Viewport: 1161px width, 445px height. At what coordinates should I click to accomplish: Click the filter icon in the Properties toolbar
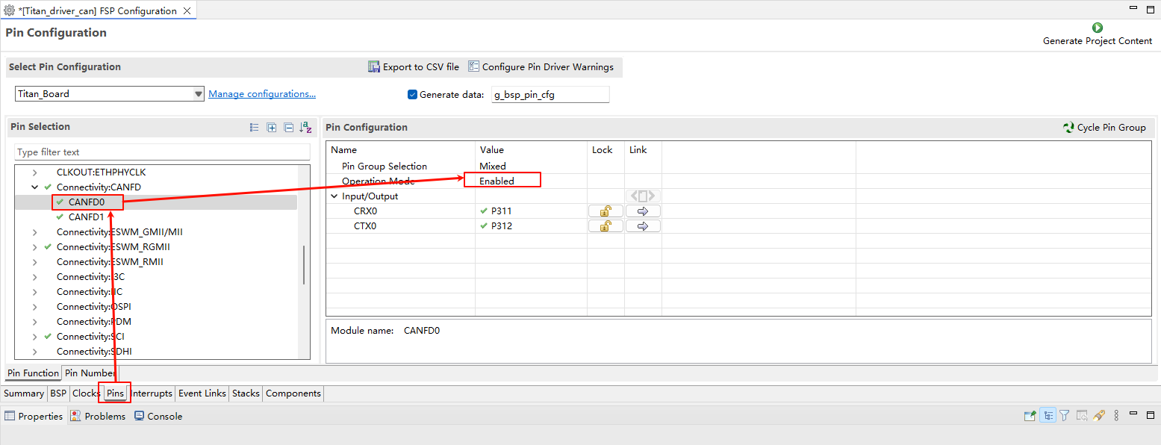(1065, 416)
